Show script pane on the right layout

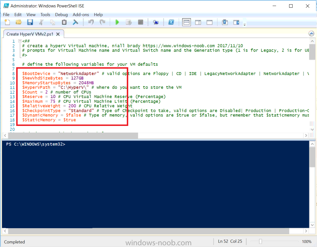(198, 22)
